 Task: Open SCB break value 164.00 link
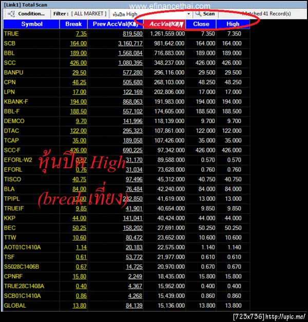coord(79,44)
